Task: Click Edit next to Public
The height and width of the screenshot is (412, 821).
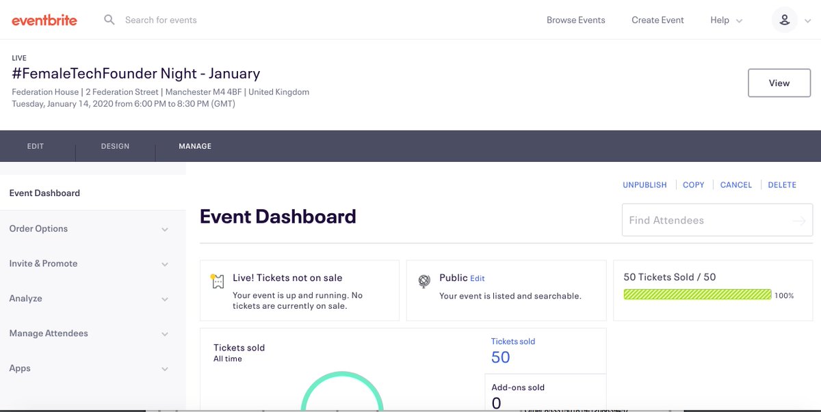Action: (478, 279)
